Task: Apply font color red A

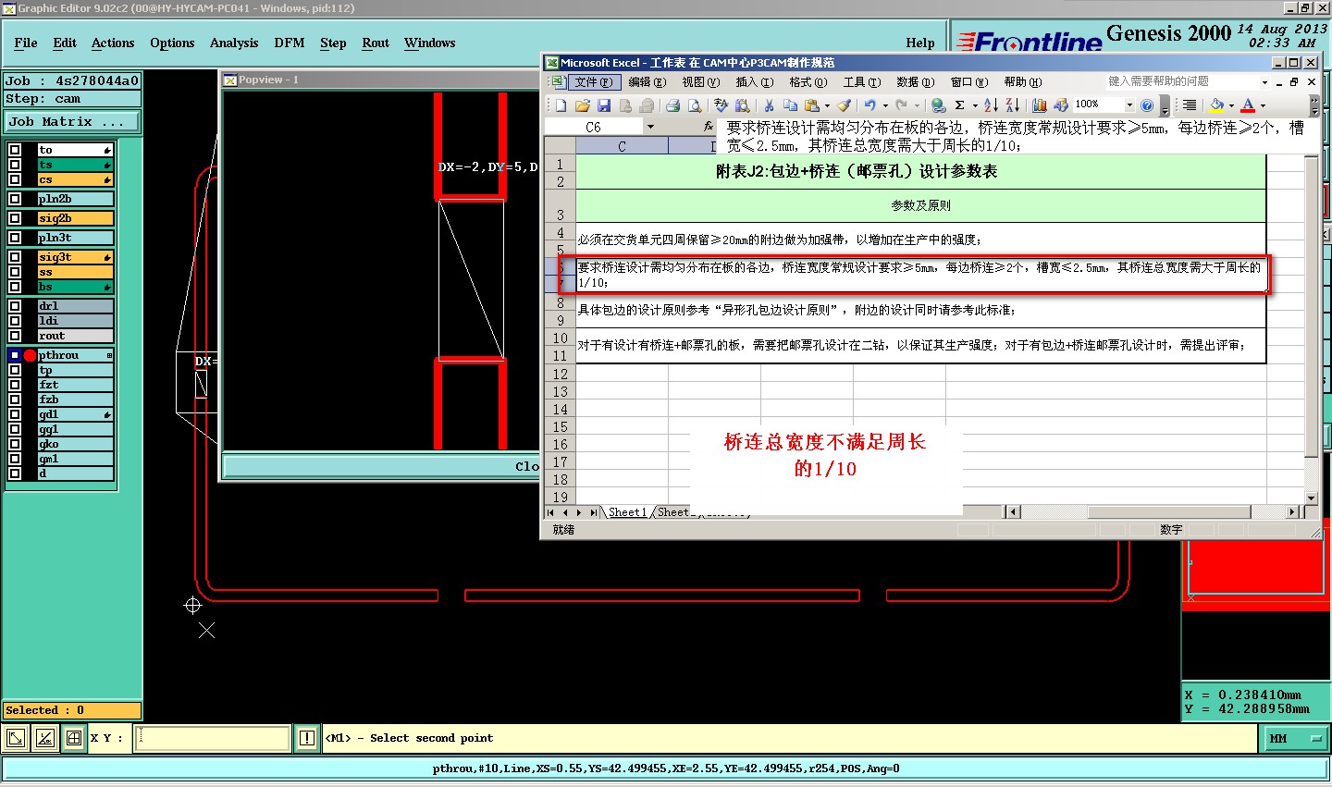Action: tap(1248, 105)
